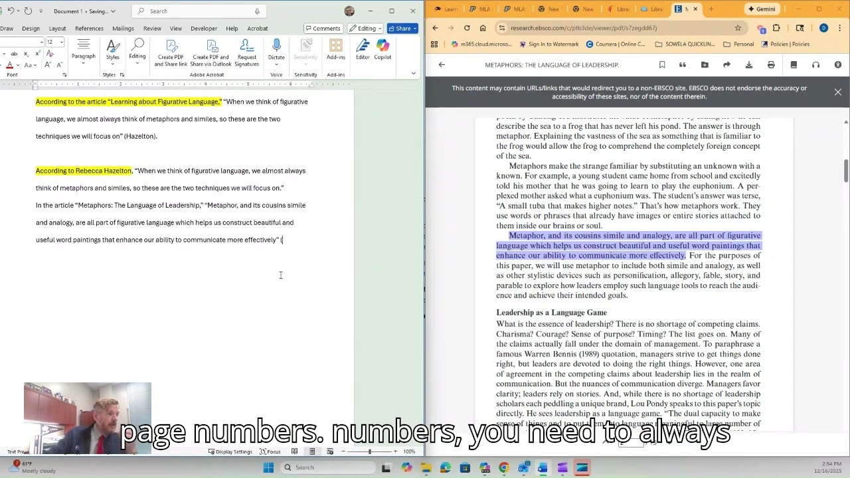Open the Editing mode dropdown in Word
850x478 pixels.
point(366,29)
